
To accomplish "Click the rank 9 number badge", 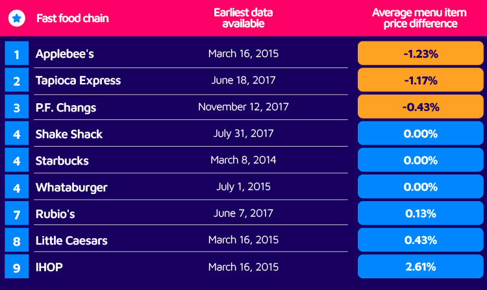I will [x=17, y=267].
